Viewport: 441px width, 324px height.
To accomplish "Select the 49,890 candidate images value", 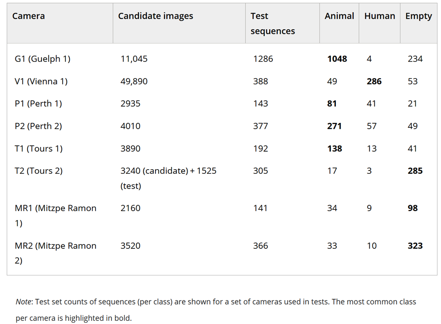I will (x=134, y=81).
